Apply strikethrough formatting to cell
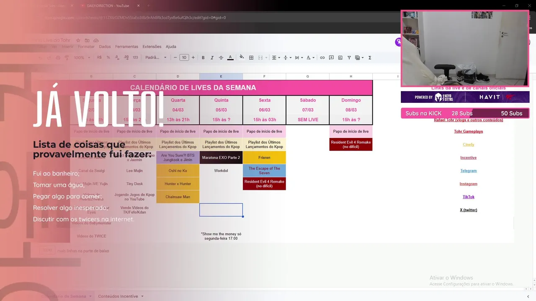Screen dimensions: 536x301 pyautogui.click(x=221, y=58)
